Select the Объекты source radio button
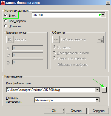 point(6,26)
